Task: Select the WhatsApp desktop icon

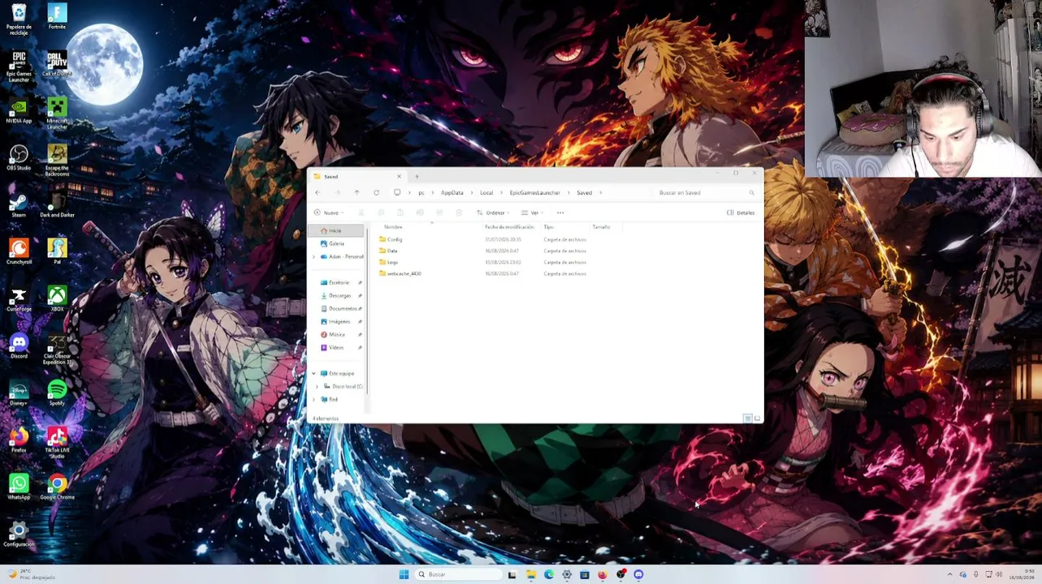Action: (19, 487)
